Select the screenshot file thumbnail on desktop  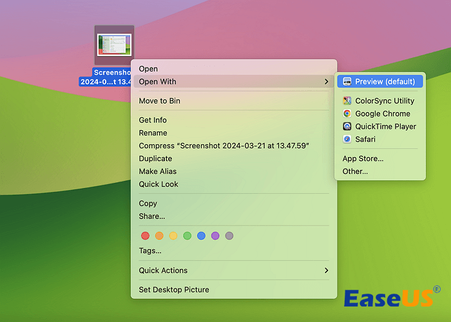[x=114, y=45]
